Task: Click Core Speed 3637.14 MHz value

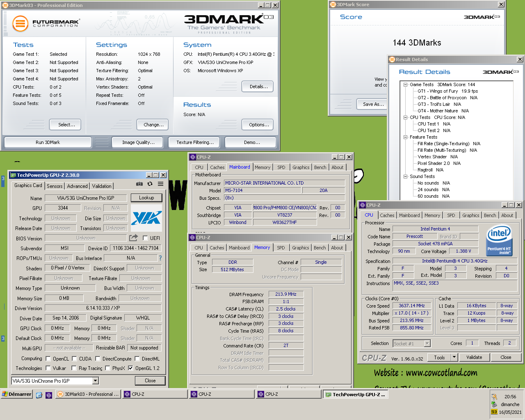Action: point(412,306)
